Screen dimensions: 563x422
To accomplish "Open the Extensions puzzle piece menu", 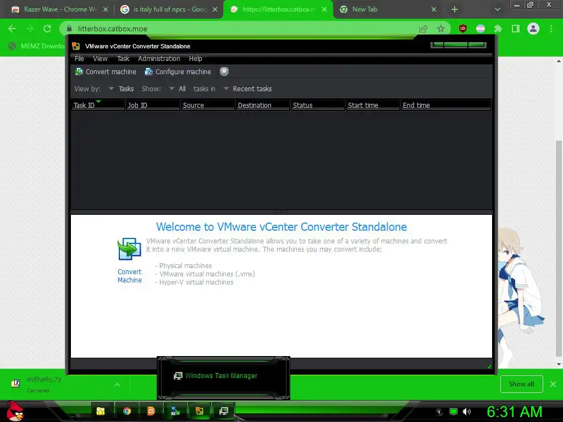I will (498, 29).
